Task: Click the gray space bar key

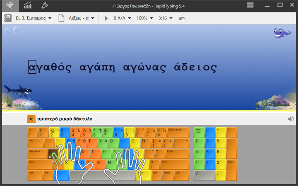Action: point(102,175)
